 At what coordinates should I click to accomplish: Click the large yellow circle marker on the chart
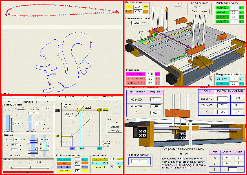[x=81, y=110]
